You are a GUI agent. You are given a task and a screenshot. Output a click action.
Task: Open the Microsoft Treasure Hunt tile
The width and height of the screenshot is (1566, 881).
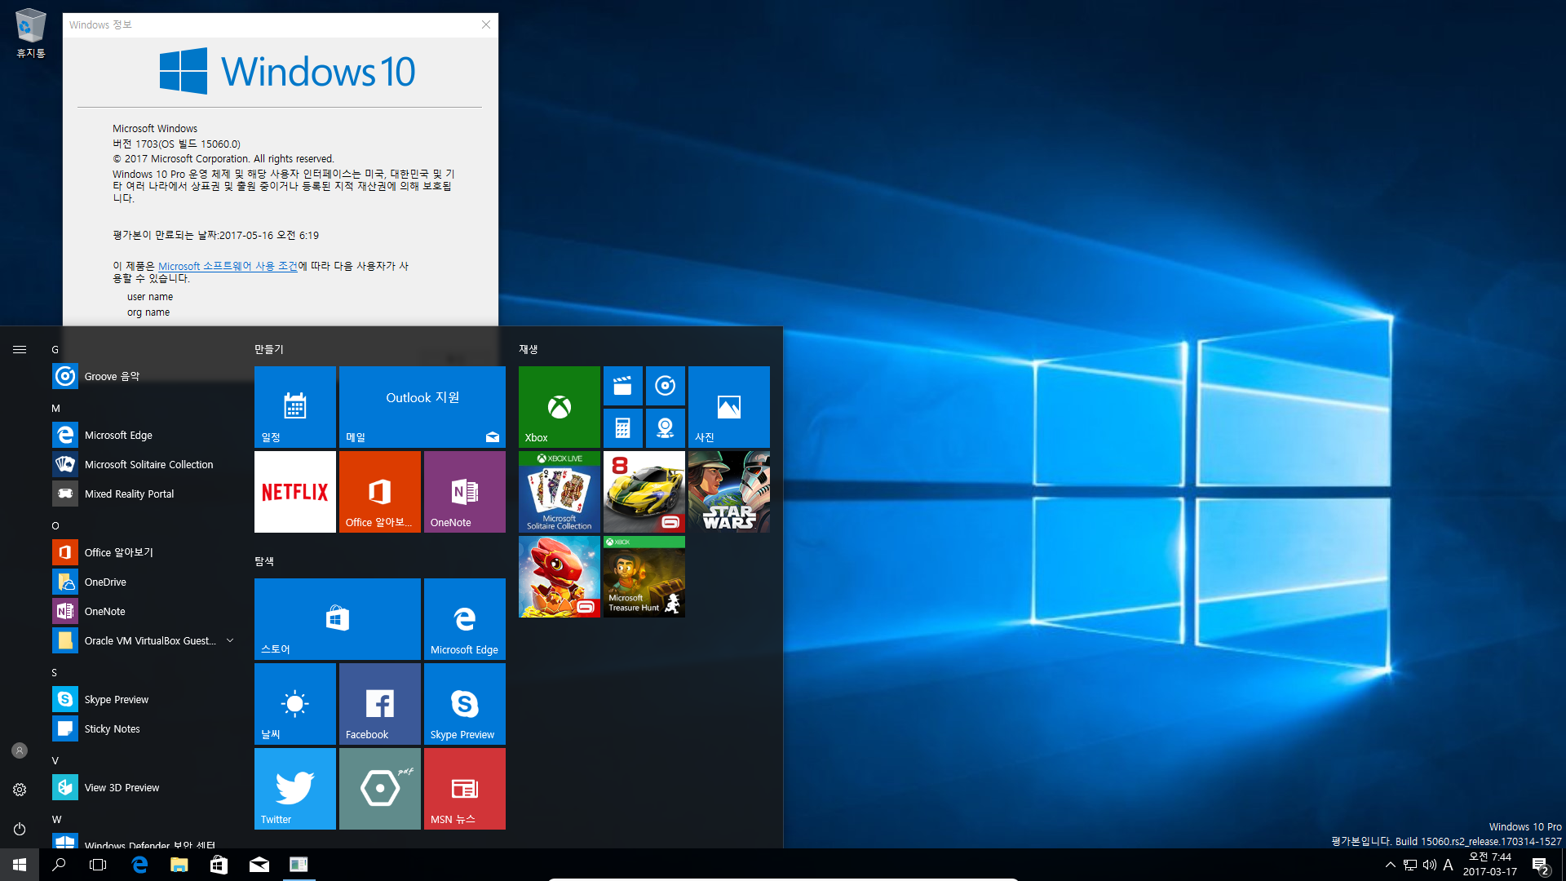(x=644, y=576)
